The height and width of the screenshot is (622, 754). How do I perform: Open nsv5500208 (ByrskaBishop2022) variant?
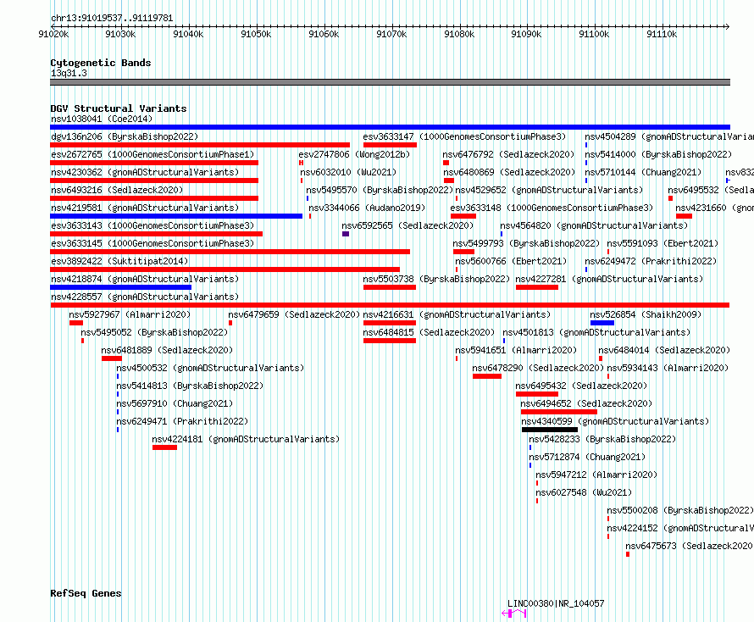(x=680, y=510)
